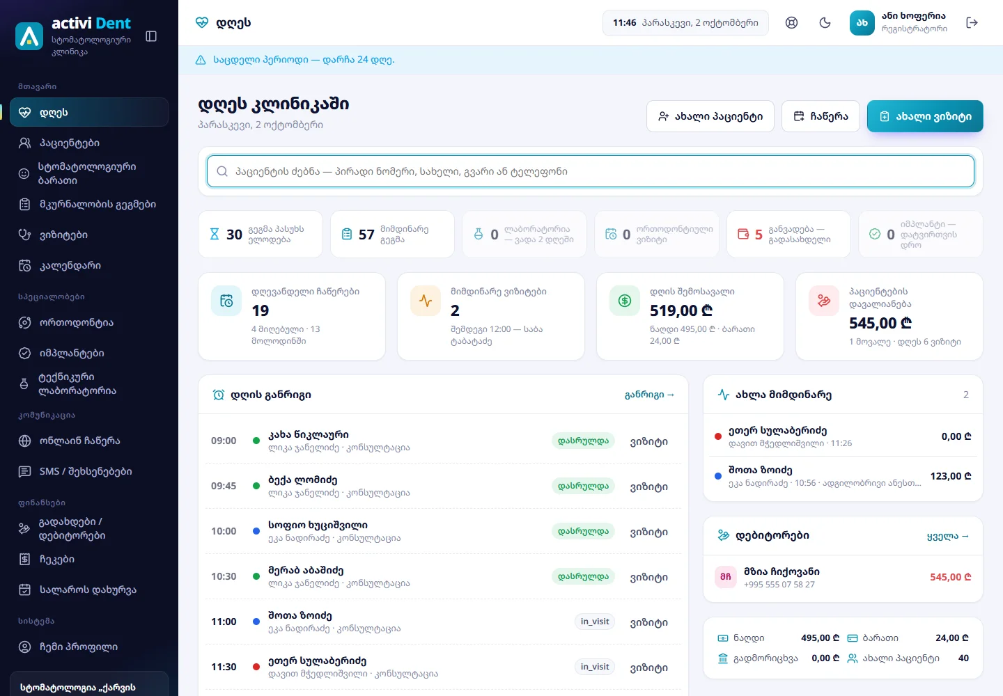Screen dimensions: 1003x696
Task: Select 'ვიზიტები' in the sidebar
Action: click(89, 235)
